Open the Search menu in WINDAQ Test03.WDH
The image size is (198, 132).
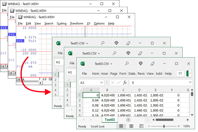(49, 23)
